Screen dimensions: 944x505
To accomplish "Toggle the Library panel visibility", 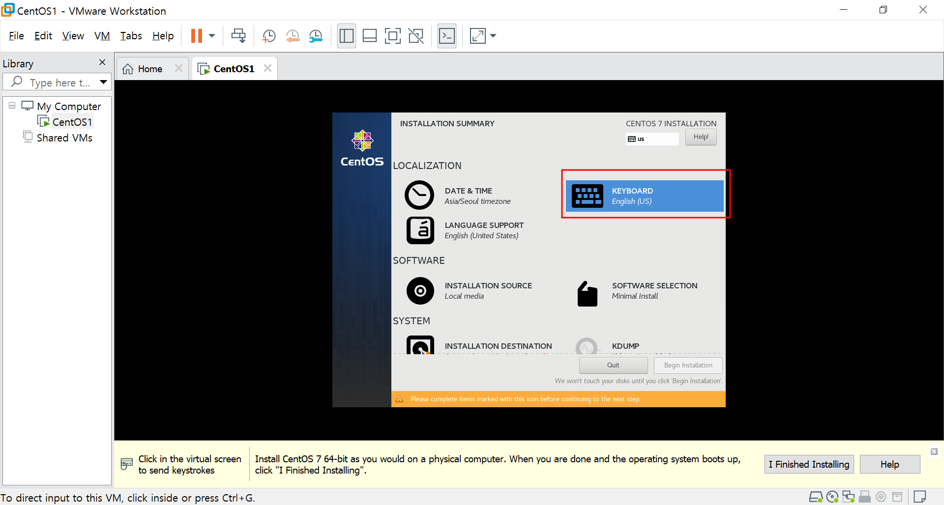I will coord(347,35).
